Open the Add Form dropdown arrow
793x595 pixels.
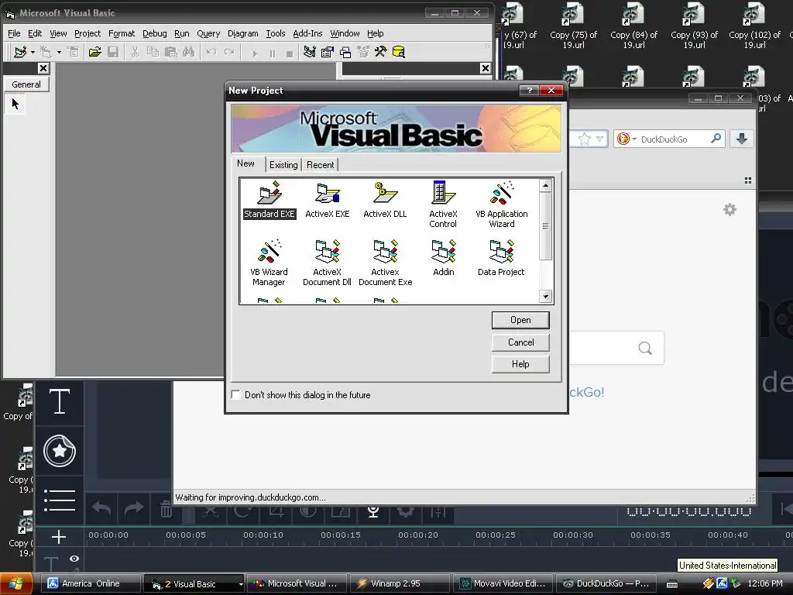point(59,52)
